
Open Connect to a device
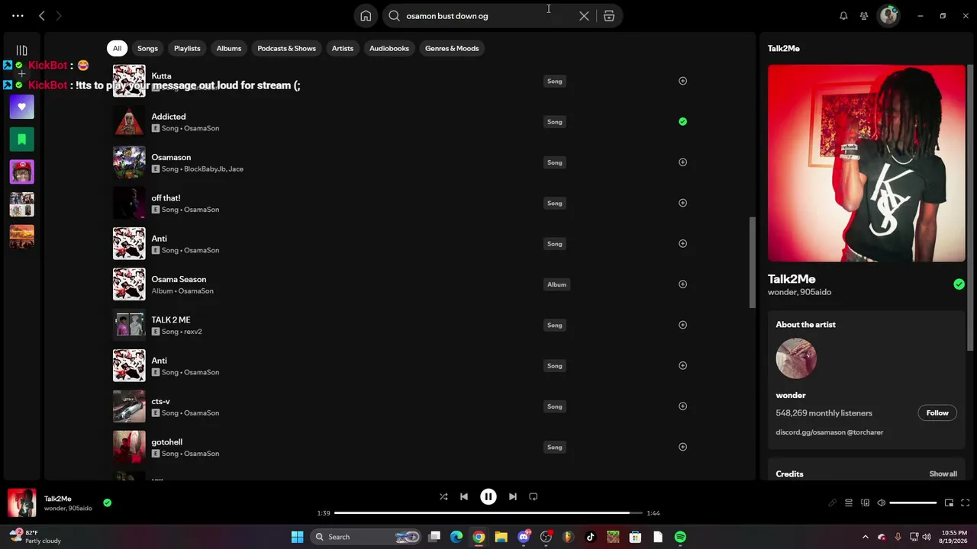click(865, 502)
